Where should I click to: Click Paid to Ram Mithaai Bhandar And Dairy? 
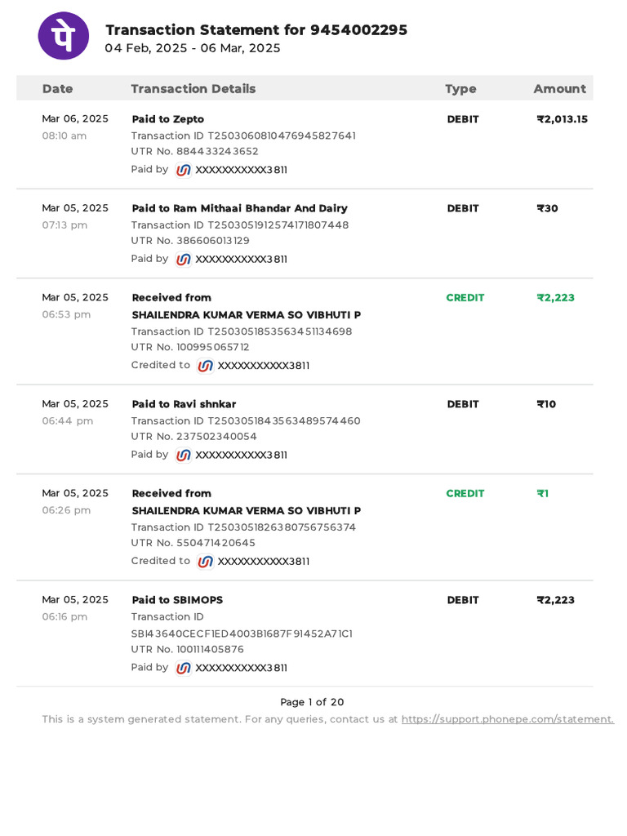(239, 208)
